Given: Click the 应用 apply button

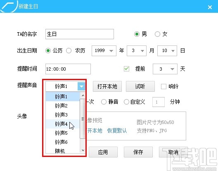Looking at the screenshot, I should pyautogui.click(x=103, y=152).
